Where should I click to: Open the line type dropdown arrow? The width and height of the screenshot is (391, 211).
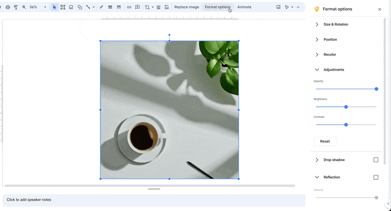(x=93, y=7)
